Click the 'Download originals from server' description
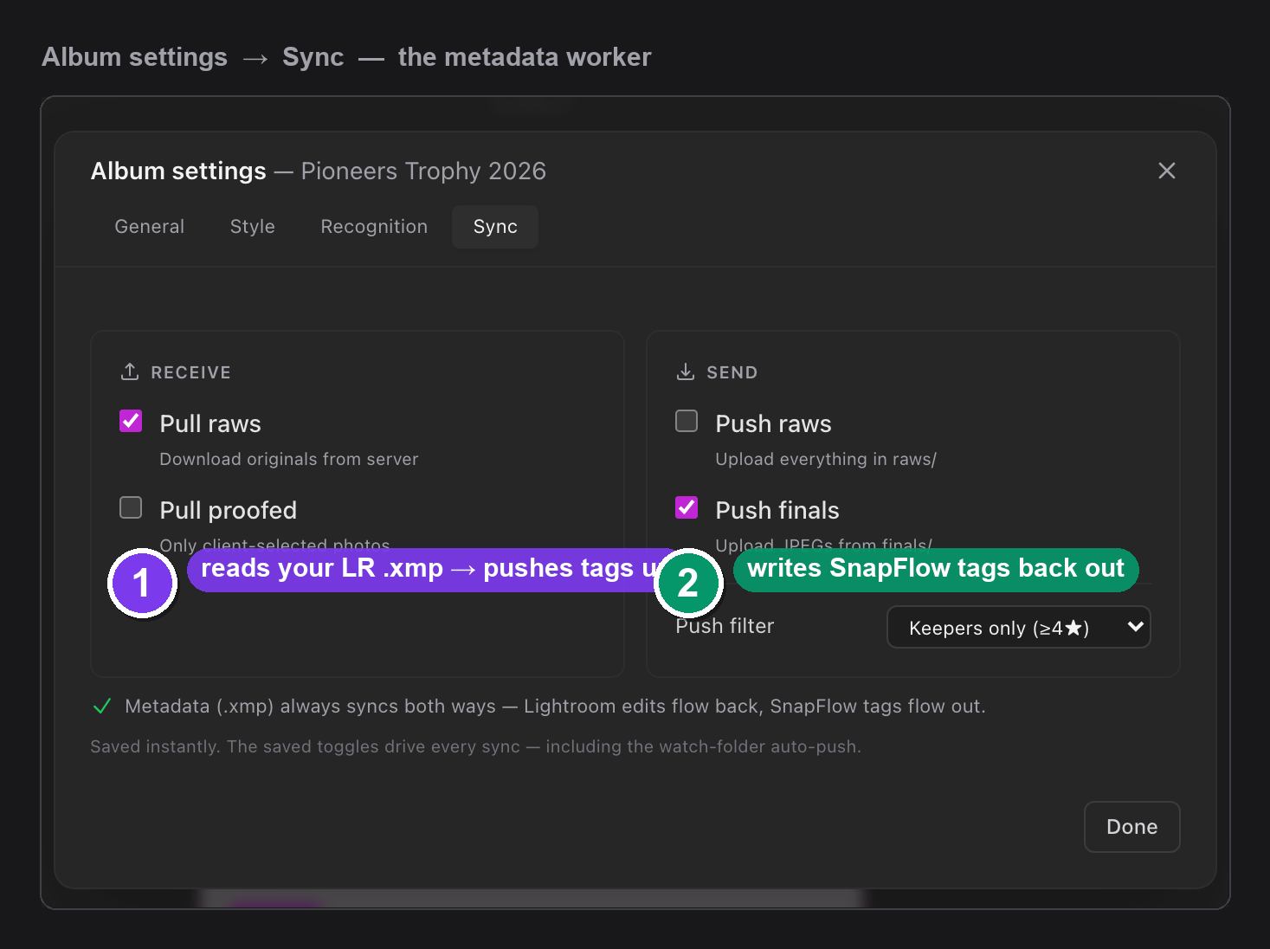 point(289,459)
